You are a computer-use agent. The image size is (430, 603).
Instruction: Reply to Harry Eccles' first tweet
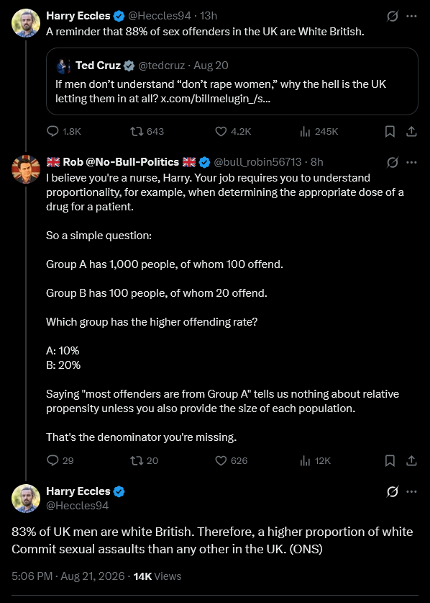(x=64, y=132)
